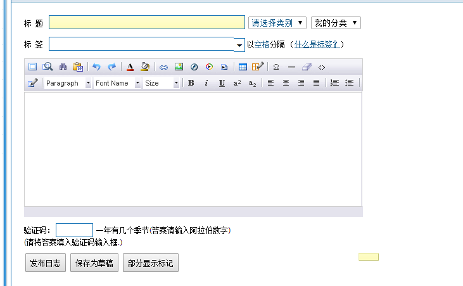Insert a hyperlink

coord(163,67)
